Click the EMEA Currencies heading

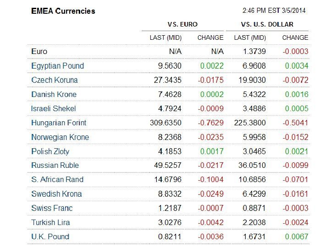63,11
